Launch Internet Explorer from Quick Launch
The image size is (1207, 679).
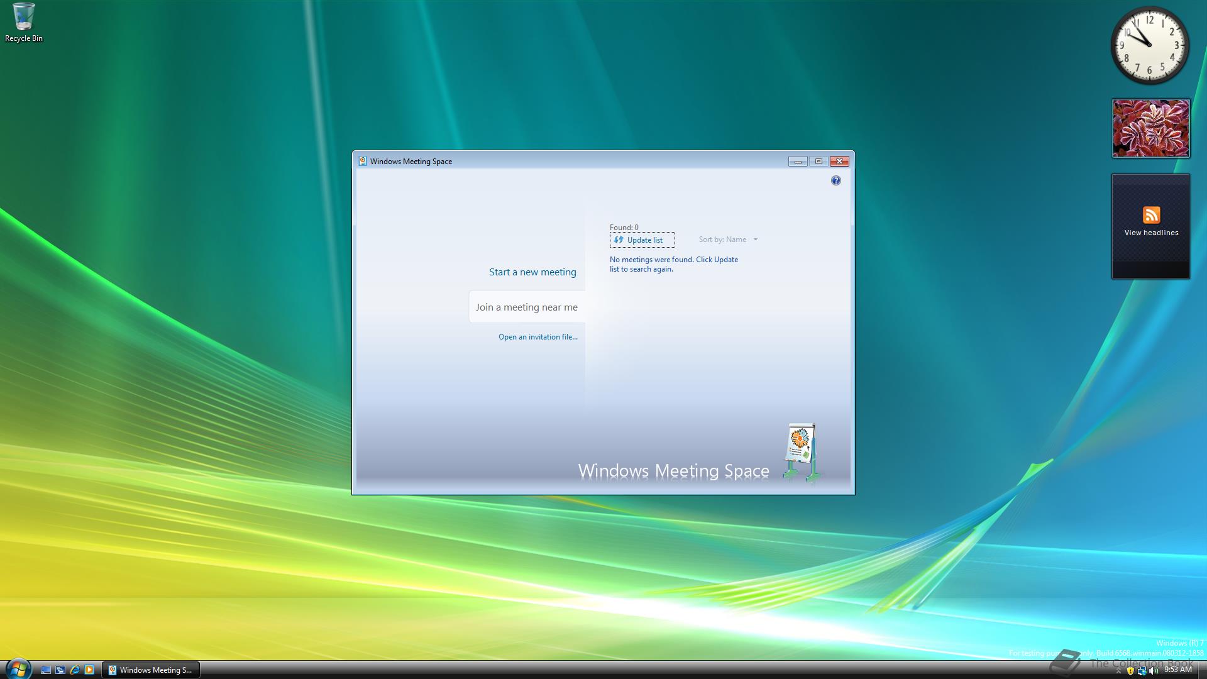point(75,670)
